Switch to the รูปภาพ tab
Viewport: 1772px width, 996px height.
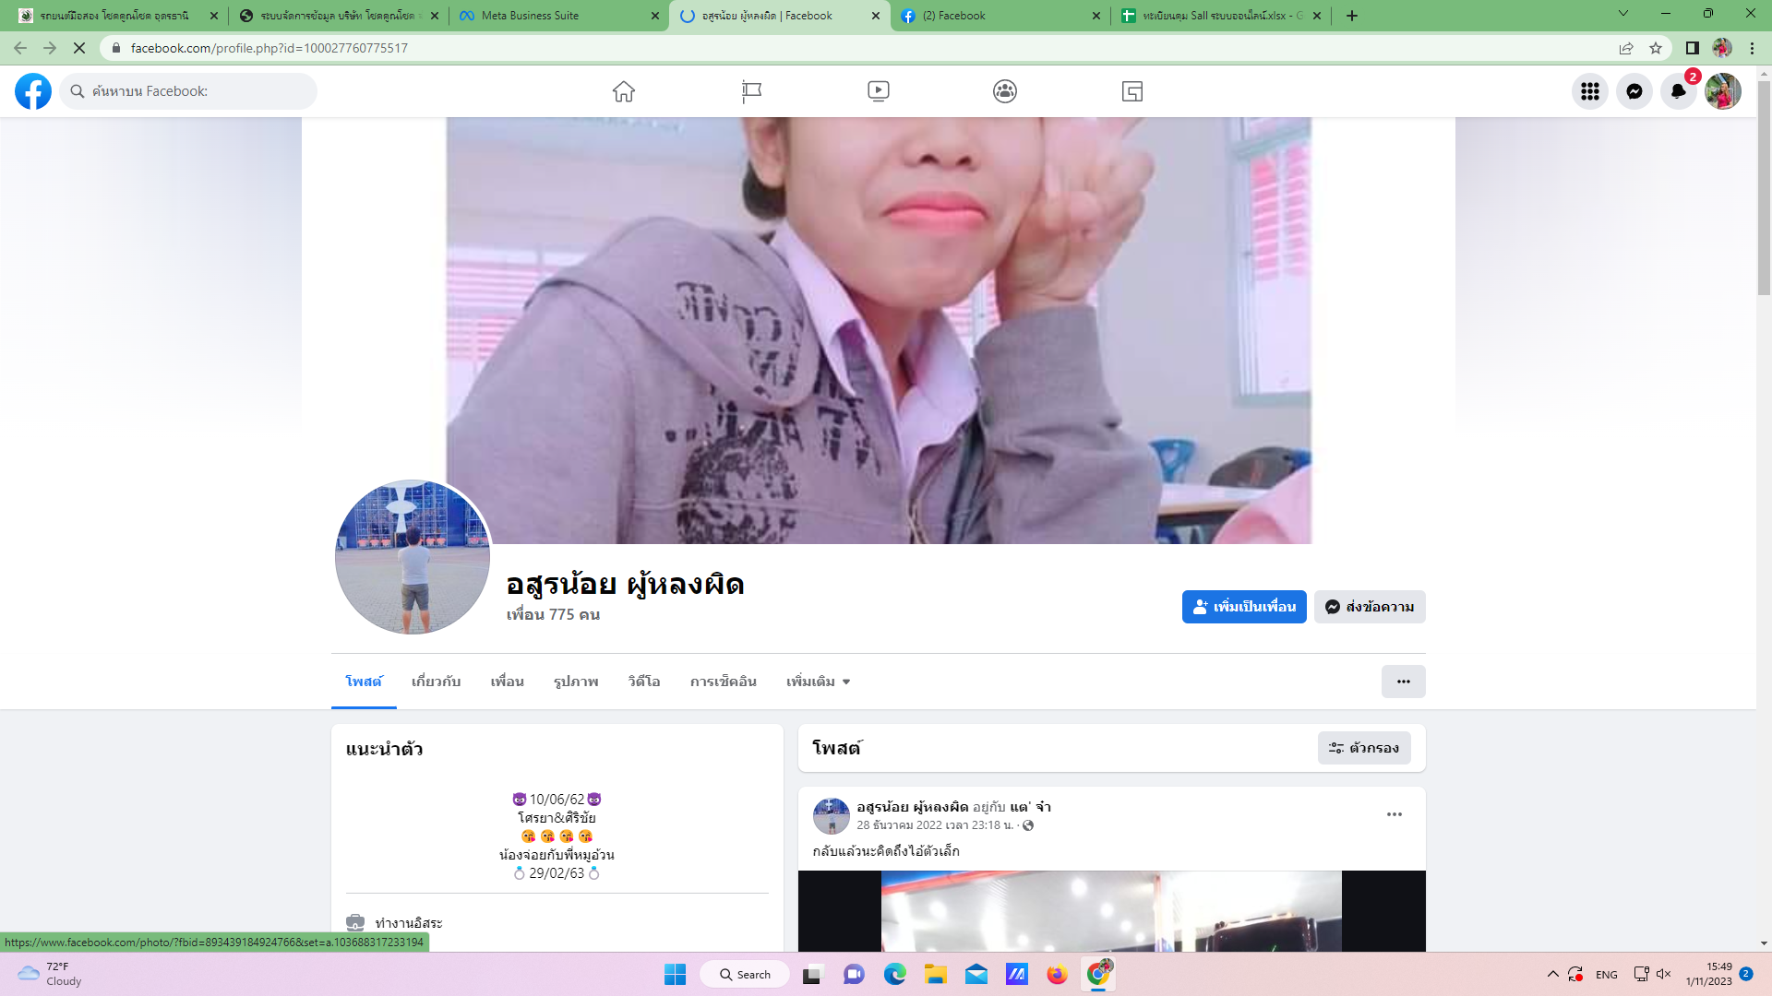tap(576, 682)
